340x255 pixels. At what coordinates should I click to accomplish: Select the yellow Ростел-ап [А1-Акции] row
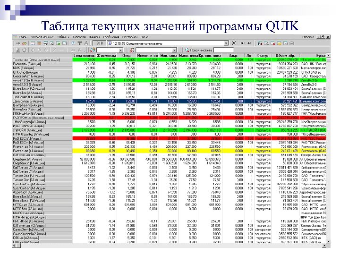[170, 151]
